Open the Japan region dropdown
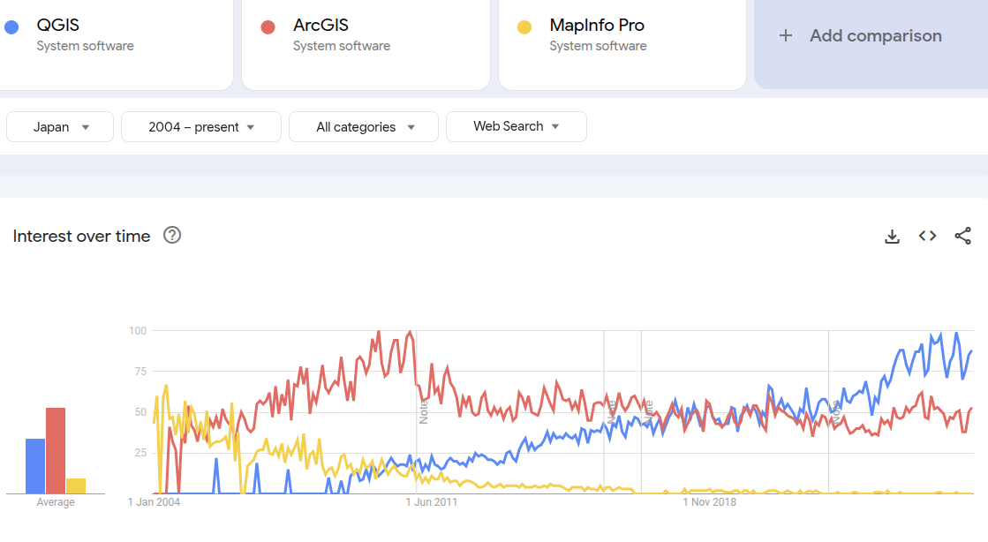The width and height of the screenshot is (988, 542). click(x=59, y=126)
